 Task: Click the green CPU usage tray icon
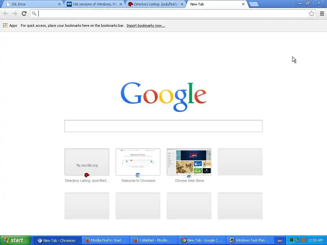(292, 240)
